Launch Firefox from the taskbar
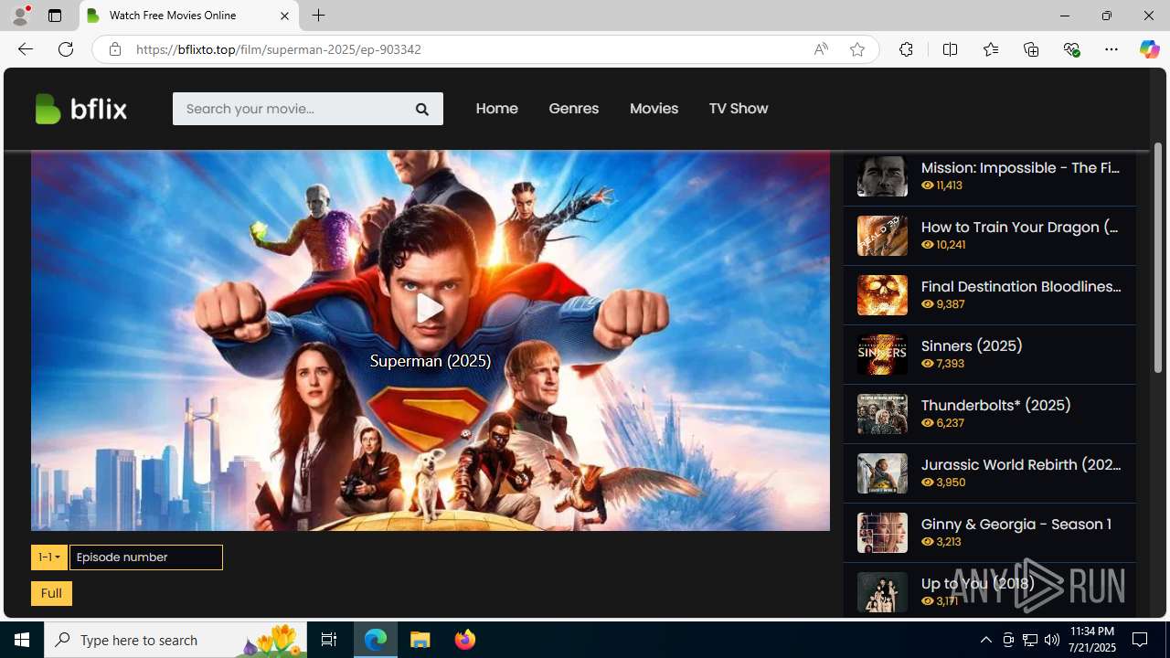Viewport: 1170px width, 658px height. coord(465,640)
